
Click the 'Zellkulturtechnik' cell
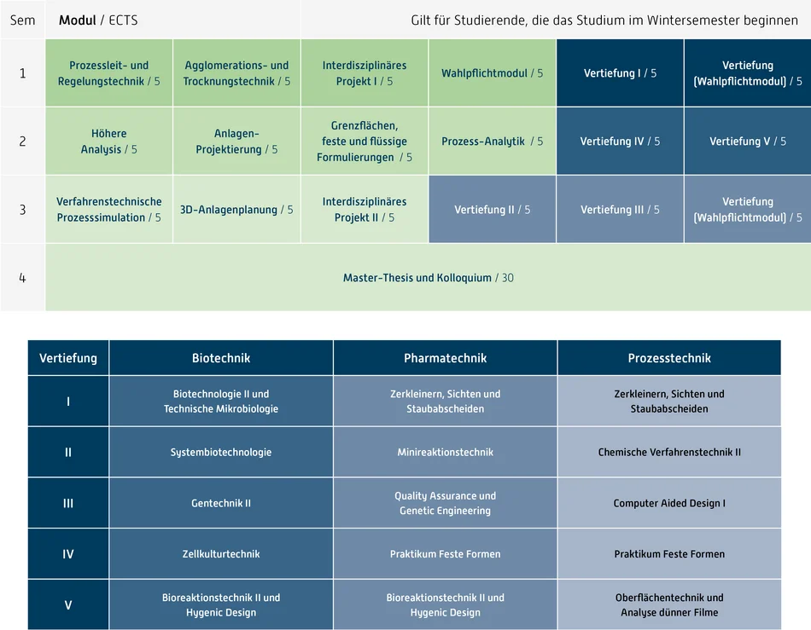click(x=221, y=553)
